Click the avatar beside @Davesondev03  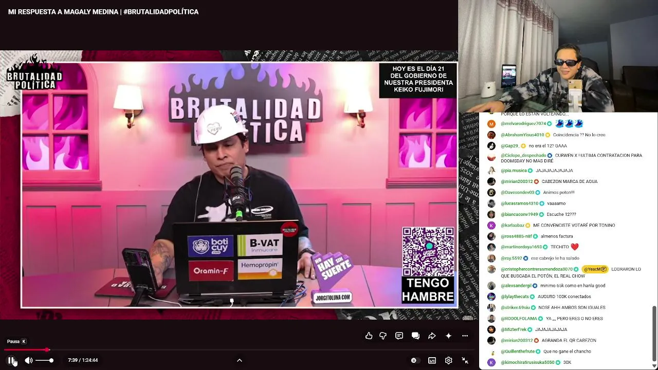(x=491, y=193)
